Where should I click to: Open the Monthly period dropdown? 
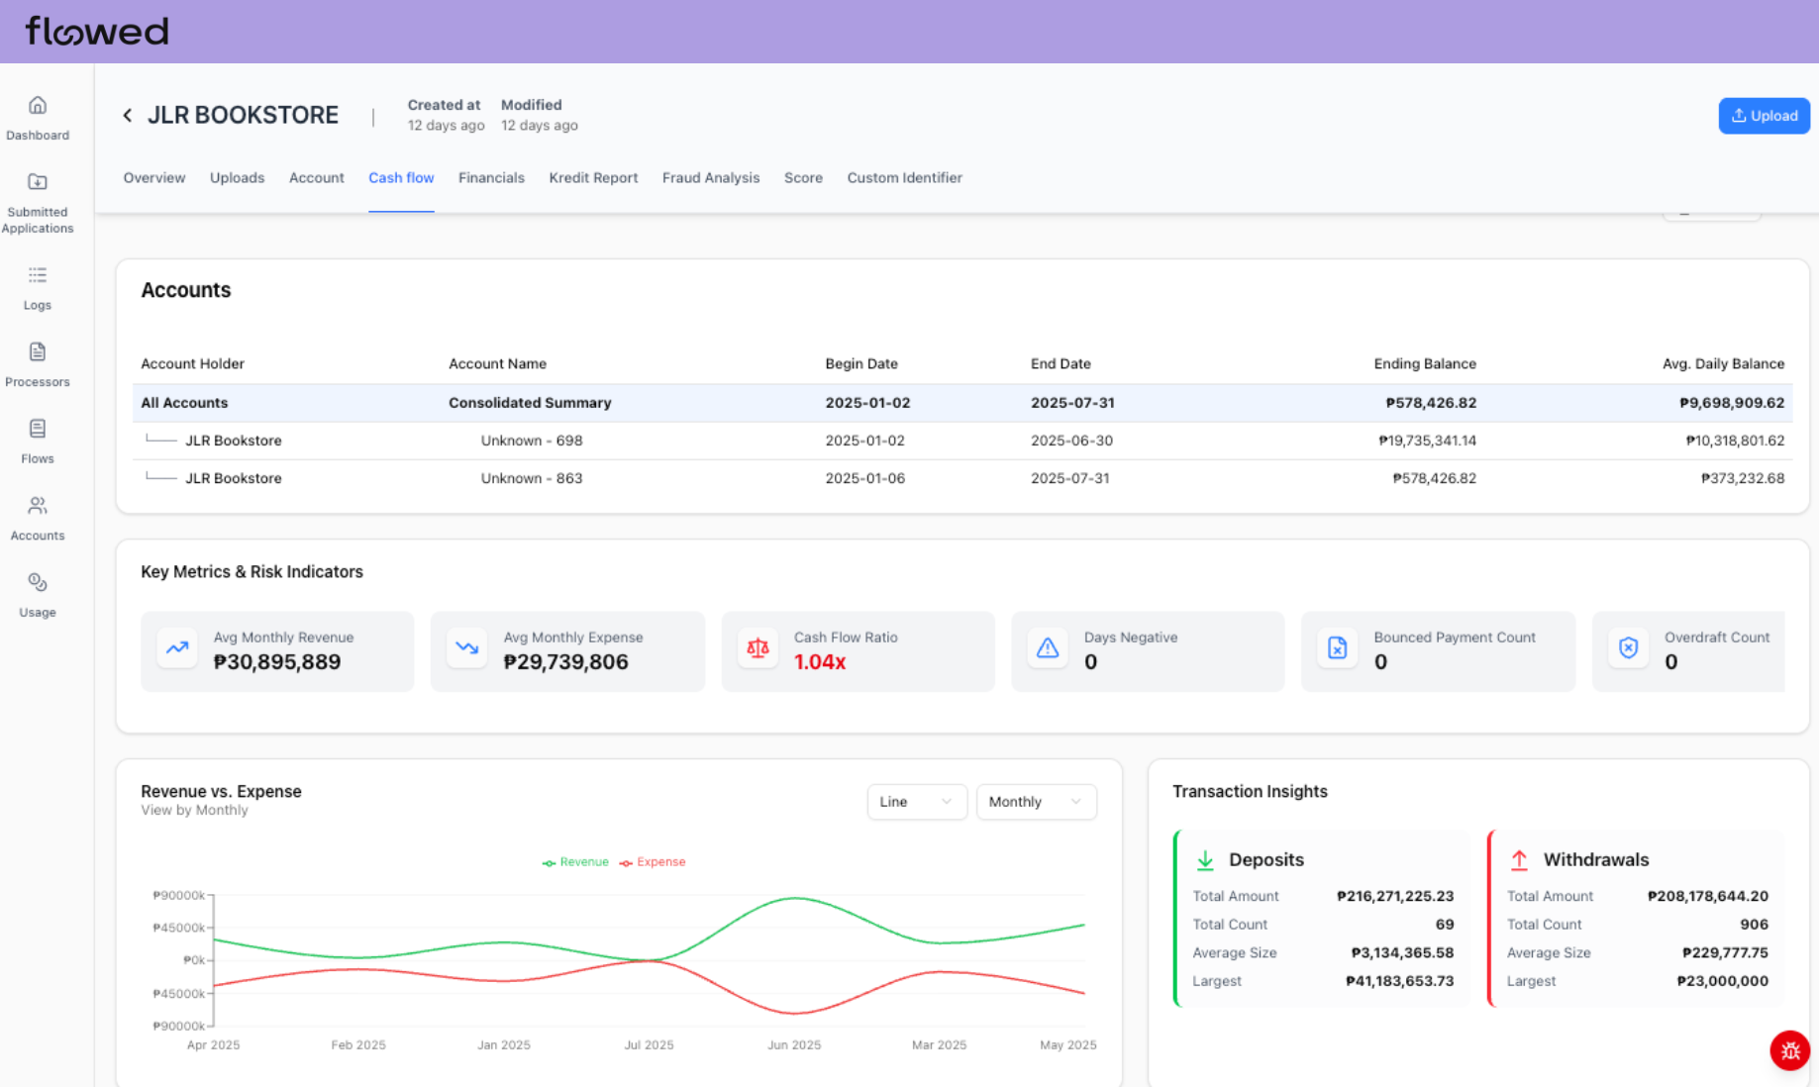[1035, 802]
